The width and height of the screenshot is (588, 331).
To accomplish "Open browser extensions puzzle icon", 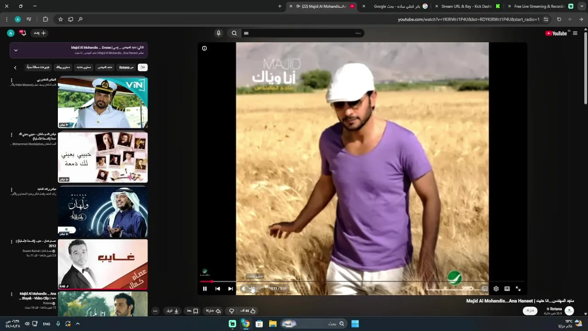I will [45, 19].
